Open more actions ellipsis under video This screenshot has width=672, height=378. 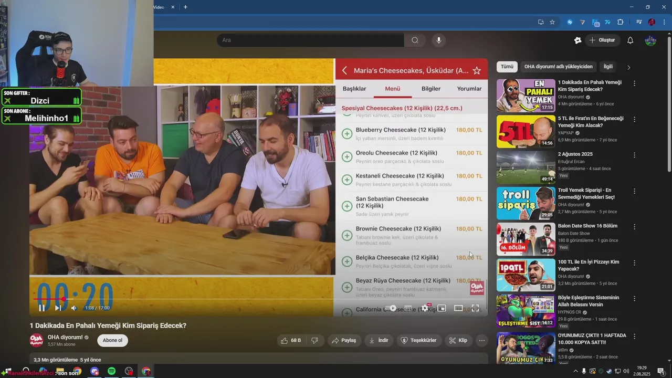tap(481, 340)
